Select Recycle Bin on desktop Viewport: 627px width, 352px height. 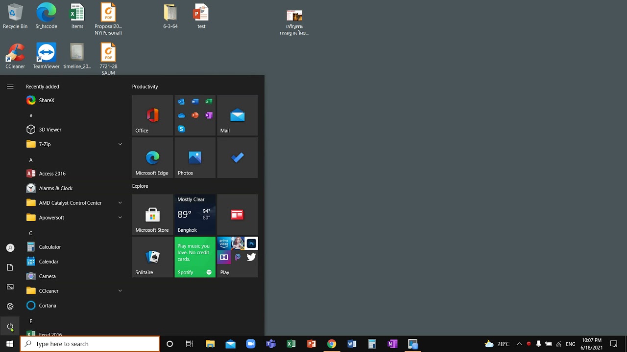point(15,16)
